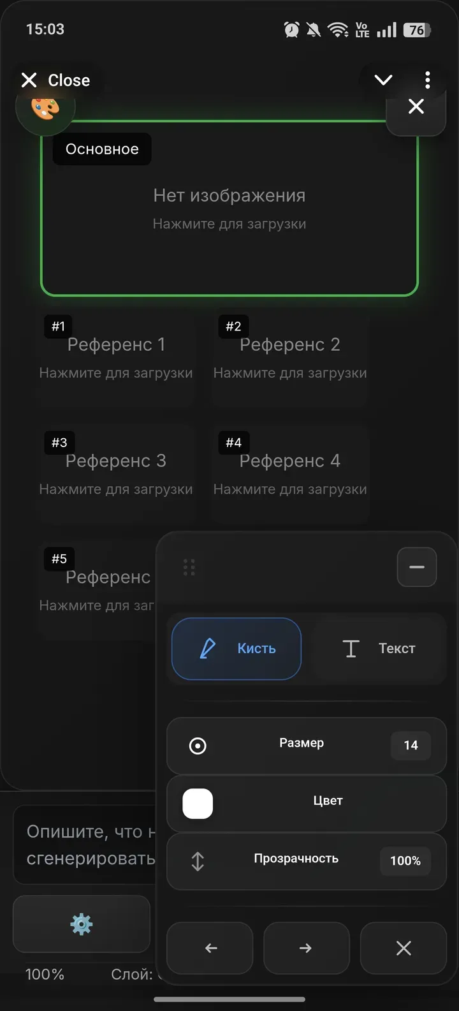
Task: Open the three-dot overflow menu
Action: click(427, 80)
